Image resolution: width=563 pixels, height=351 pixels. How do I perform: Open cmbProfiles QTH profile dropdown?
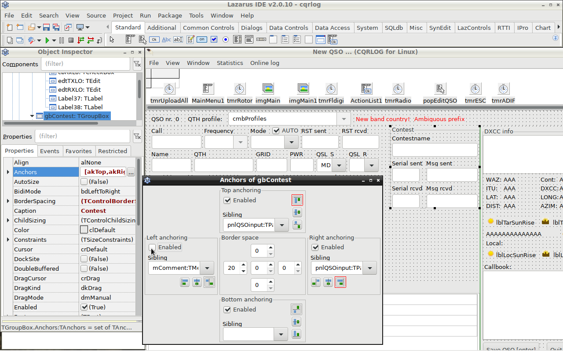[344, 119]
